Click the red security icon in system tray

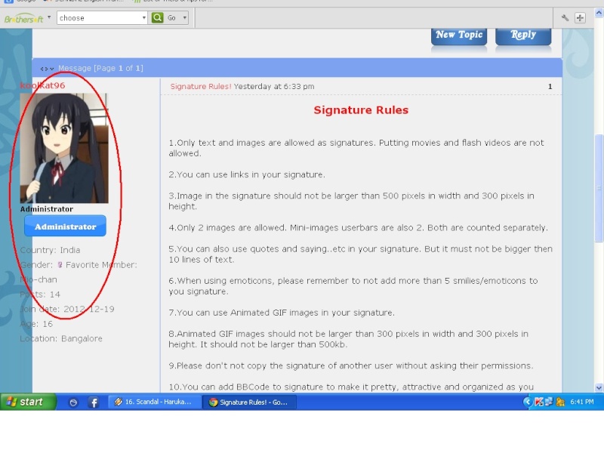tap(539, 402)
